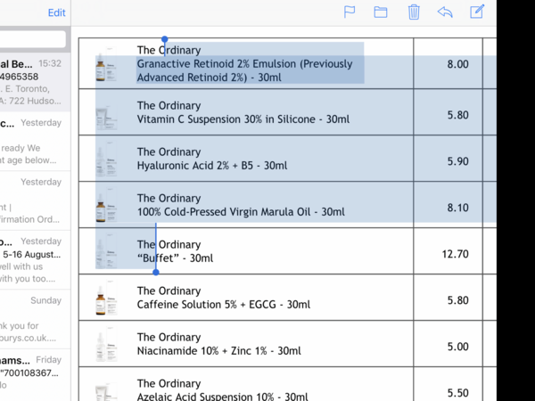This screenshot has width=535, height=401.
Task: Tap 'Azelaic Acid Suspension 10%' text
Action: [205, 397]
